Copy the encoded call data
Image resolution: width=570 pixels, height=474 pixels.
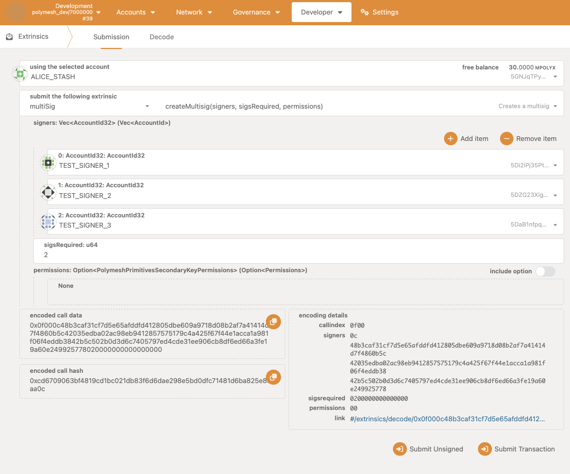(x=273, y=322)
